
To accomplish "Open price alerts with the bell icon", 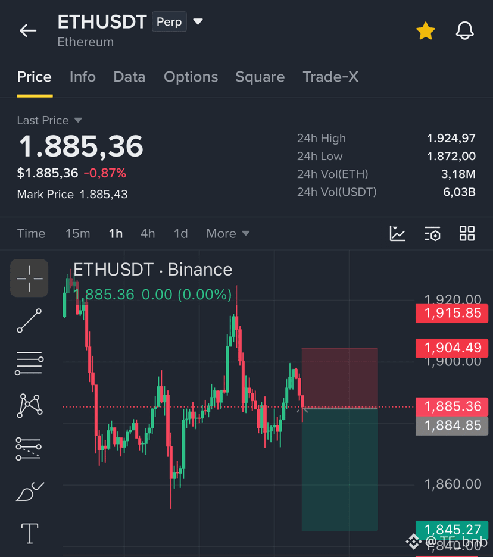I will (464, 30).
